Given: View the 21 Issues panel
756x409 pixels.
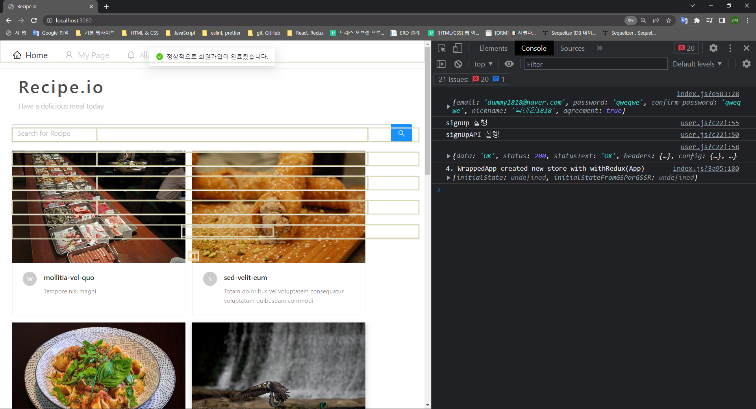Looking at the screenshot, I should tap(471, 79).
